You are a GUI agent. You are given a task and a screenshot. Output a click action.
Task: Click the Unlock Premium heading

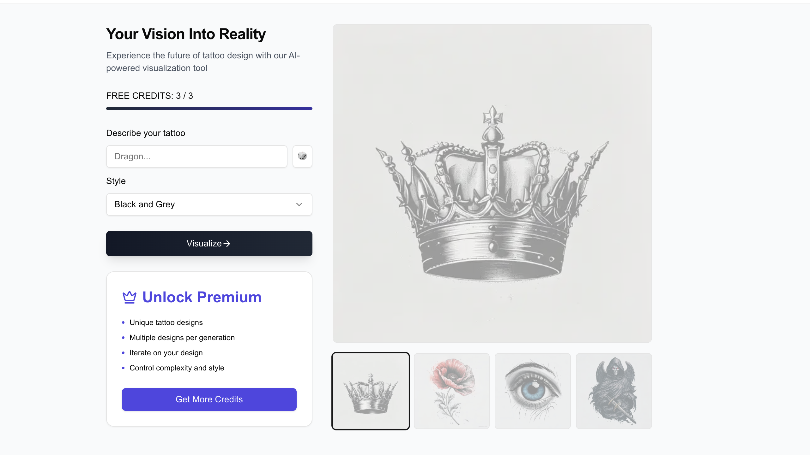pyautogui.click(x=202, y=297)
